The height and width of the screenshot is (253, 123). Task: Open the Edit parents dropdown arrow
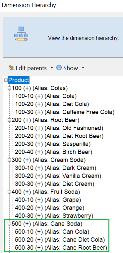point(52,68)
